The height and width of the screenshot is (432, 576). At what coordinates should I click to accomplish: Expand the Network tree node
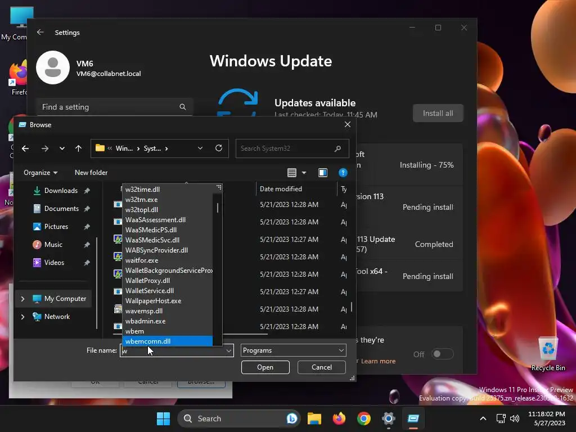[22, 317]
